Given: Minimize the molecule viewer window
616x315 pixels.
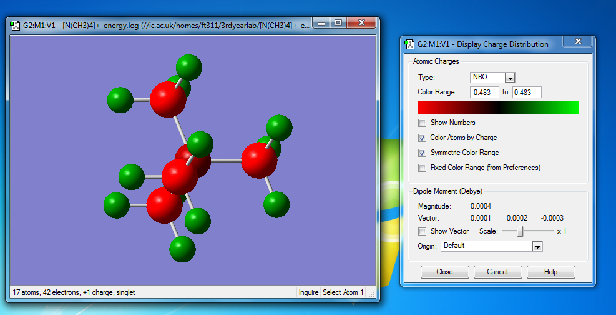Looking at the screenshot, I should pyautogui.click(x=323, y=23).
